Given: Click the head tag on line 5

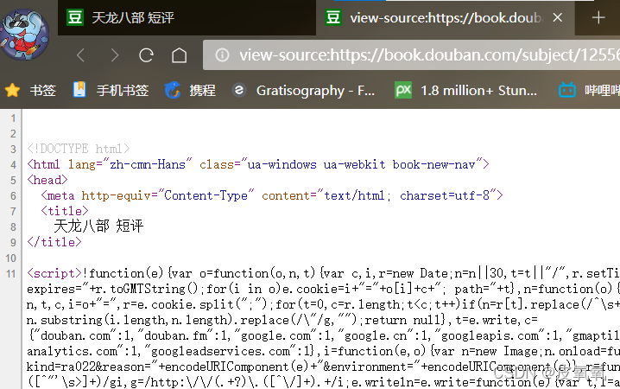Looking at the screenshot, I should pyautogui.click(x=47, y=180).
